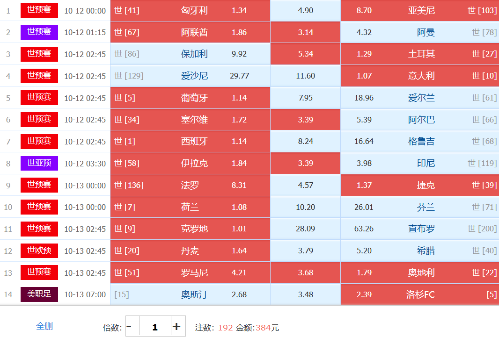Open the 奥斯汀 team name link
The height and width of the screenshot is (337, 499).
[x=194, y=294]
